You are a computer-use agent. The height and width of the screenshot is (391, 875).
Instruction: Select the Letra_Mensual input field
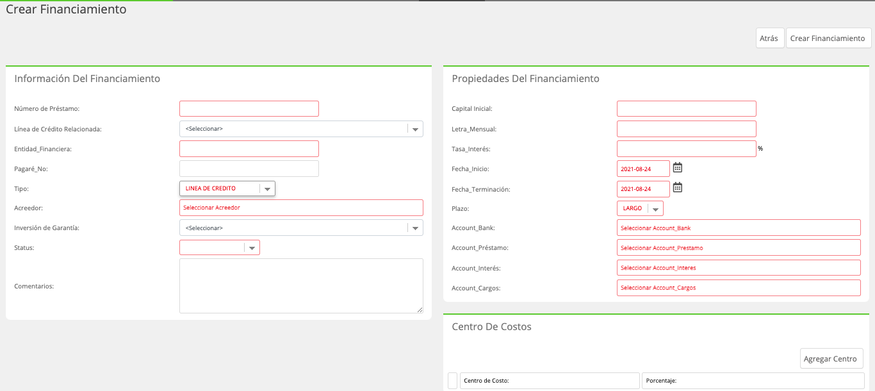(687, 129)
